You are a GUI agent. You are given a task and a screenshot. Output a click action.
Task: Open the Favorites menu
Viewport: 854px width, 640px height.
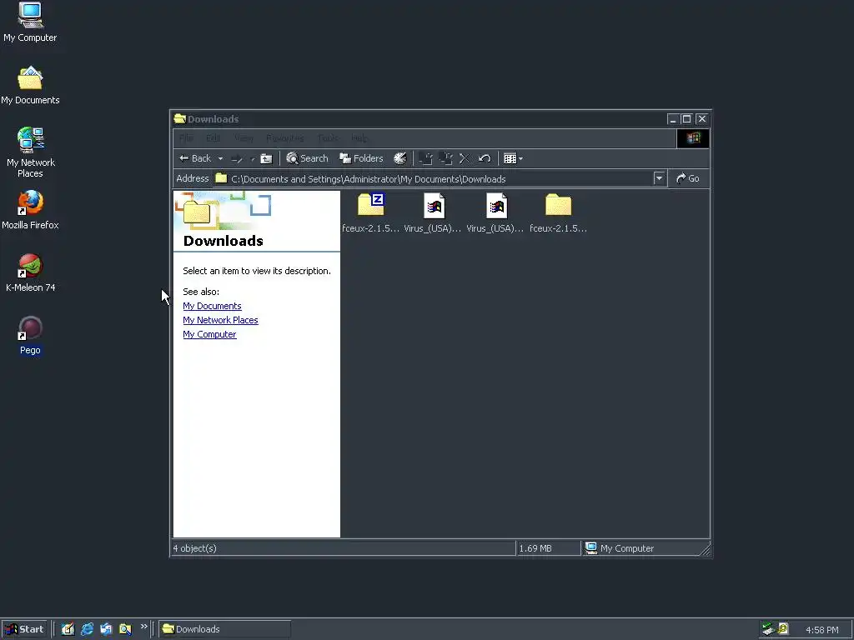tap(285, 138)
